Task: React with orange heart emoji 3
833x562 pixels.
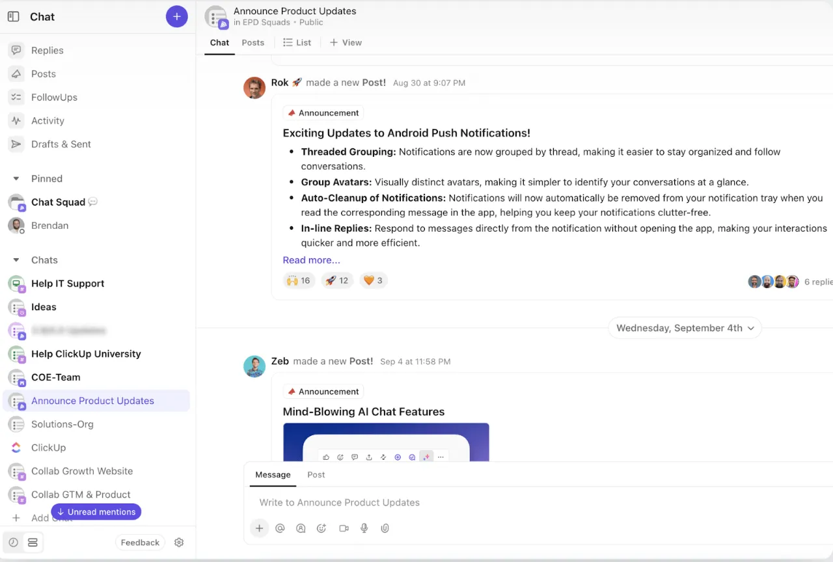Action: point(373,280)
